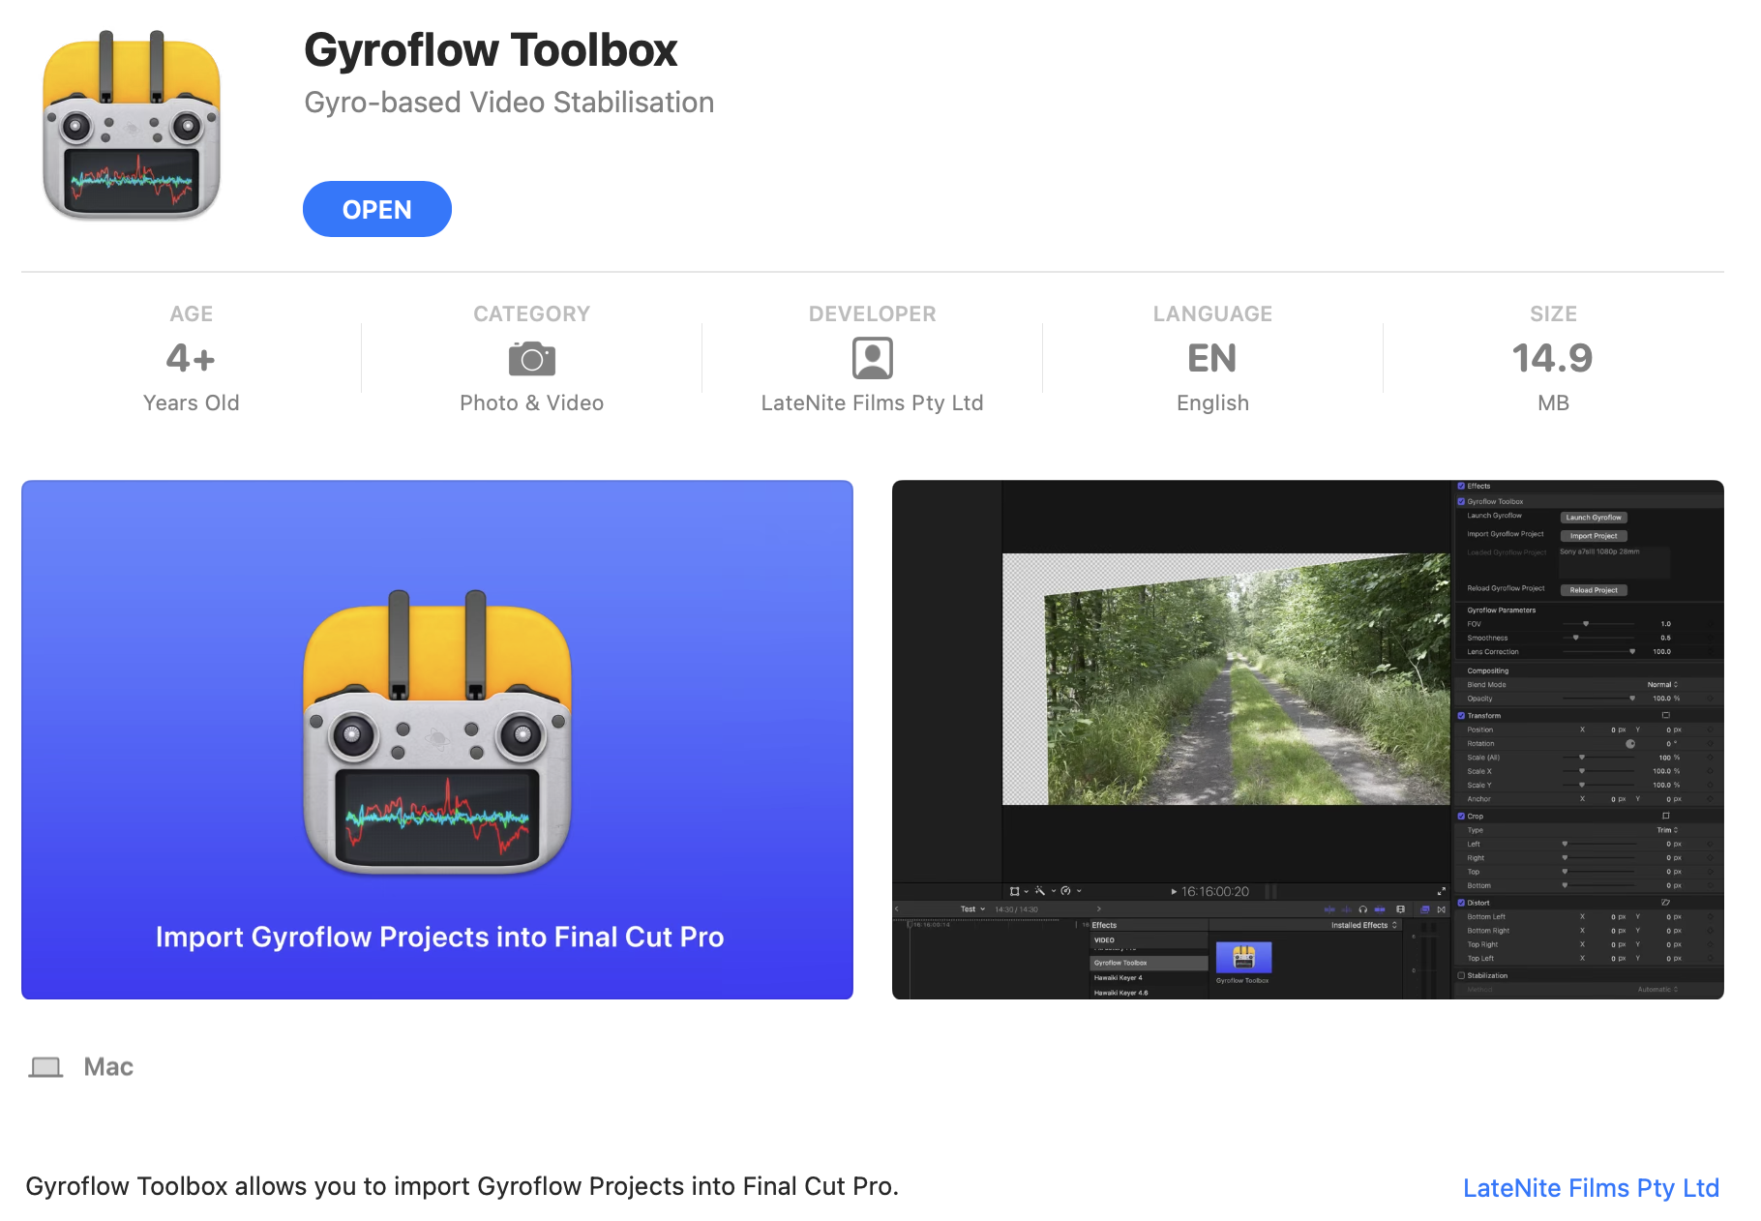Viewport: 1761px width, 1221px height.
Task: Click the Gyroflow Toolbox effect thumbnail in the effects browser
Action: [1243, 958]
